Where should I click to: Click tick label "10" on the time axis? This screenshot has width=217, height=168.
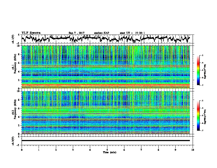point(193,150)
